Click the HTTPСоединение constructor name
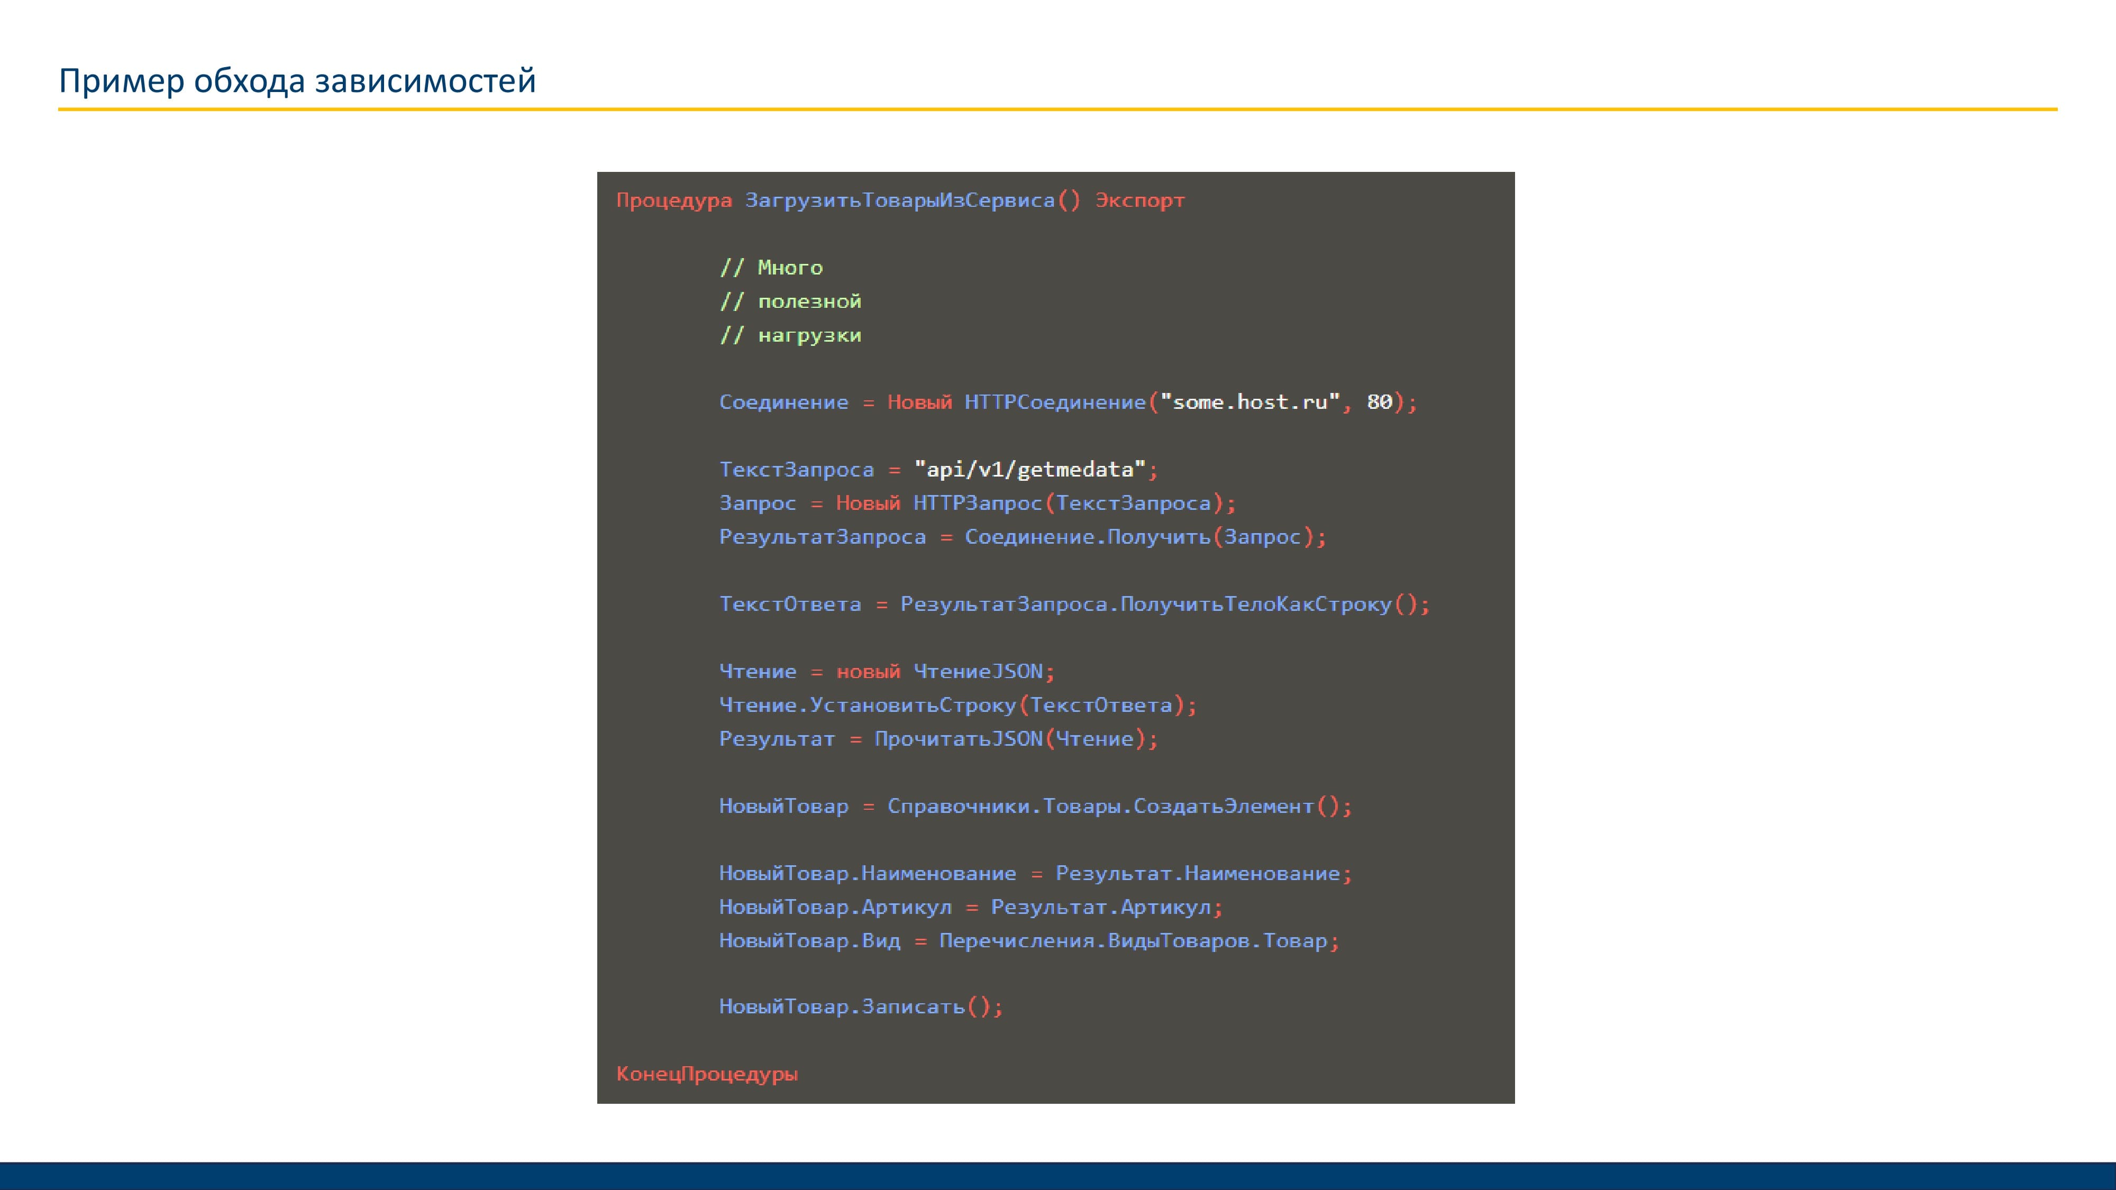The image size is (2116, 1190). [1055, 402]
